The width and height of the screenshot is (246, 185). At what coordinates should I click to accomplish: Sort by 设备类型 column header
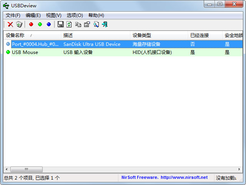pyautogui.click(x=142, y=35)
